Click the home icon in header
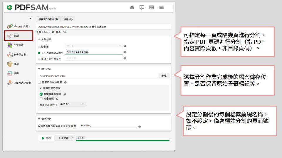282x158 pixels. tap(132, 8)
